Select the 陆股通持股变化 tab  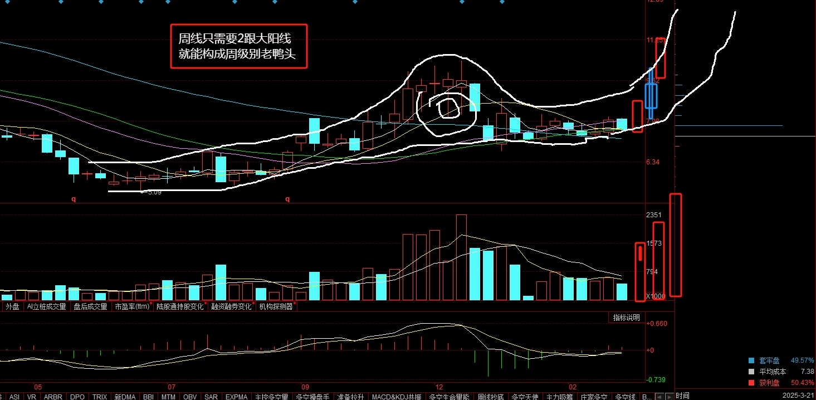[179, 306]
